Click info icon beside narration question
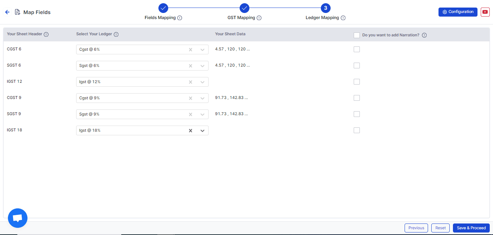This screenshot has height=235, width=493. [x=424, y=35]
